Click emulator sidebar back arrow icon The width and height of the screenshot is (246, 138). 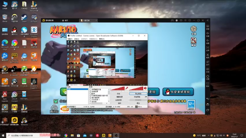[x=208, y=99]
